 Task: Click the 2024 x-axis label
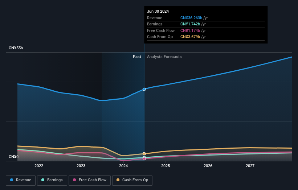(x=123, y=166)
